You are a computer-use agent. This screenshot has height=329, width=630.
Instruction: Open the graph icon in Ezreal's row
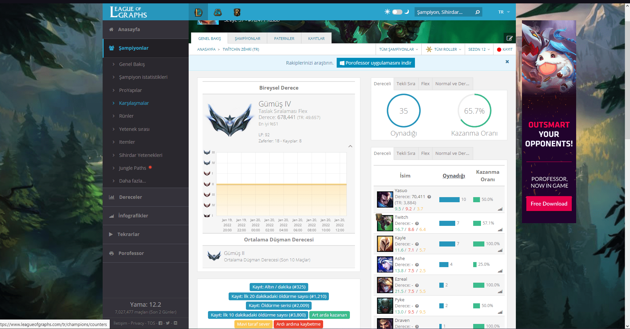pyautogui.click(x=500, y=291)
